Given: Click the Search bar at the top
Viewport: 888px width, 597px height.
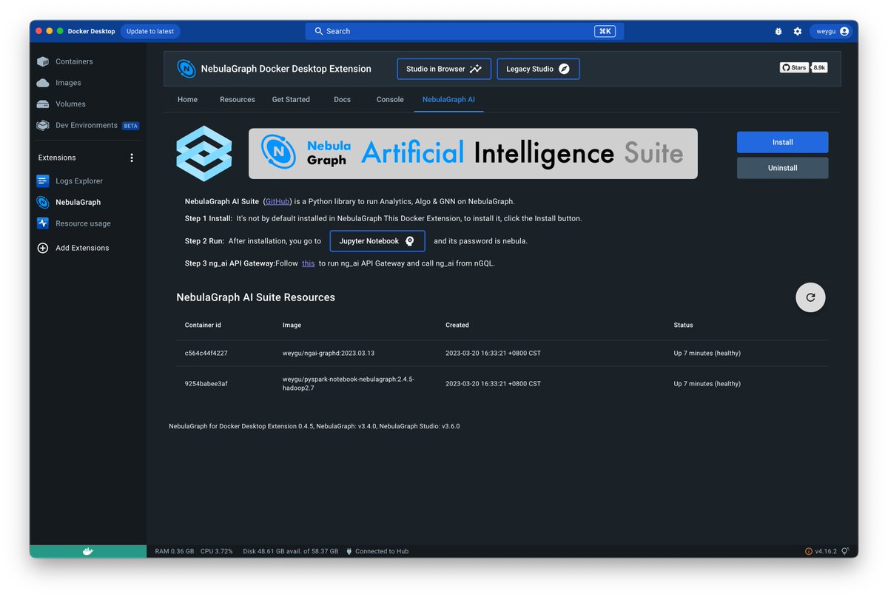Looking at the screenshot, I should pyautogui.click(x=464, y=31).
